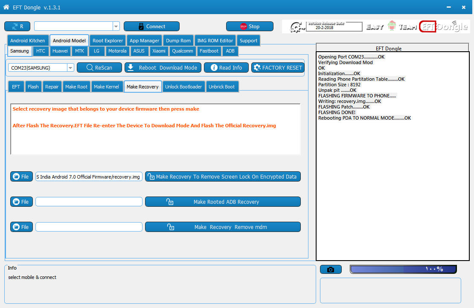Open the IMG ROM Editor tab

[215, 41]
